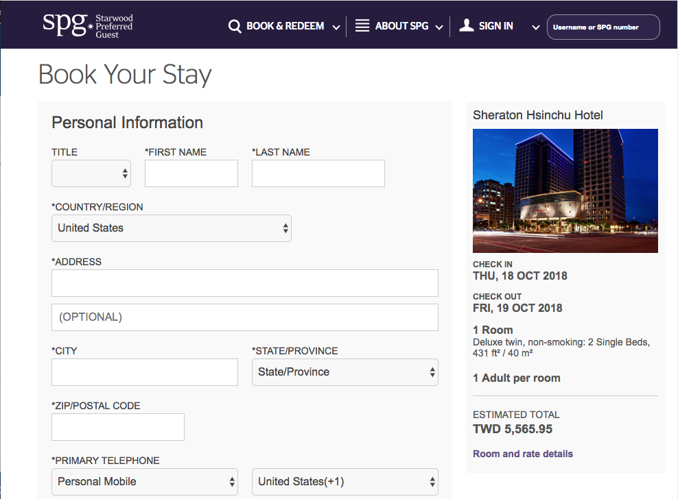This screenshot has width=678, height=499.
Task: Click the estimated total TWD 5,565.95
Action: (513, 429)
